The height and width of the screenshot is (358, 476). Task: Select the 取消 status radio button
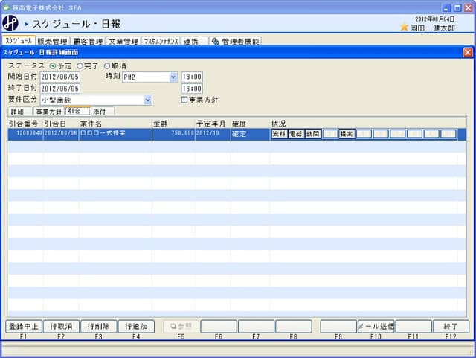click(x=107, y=66)
